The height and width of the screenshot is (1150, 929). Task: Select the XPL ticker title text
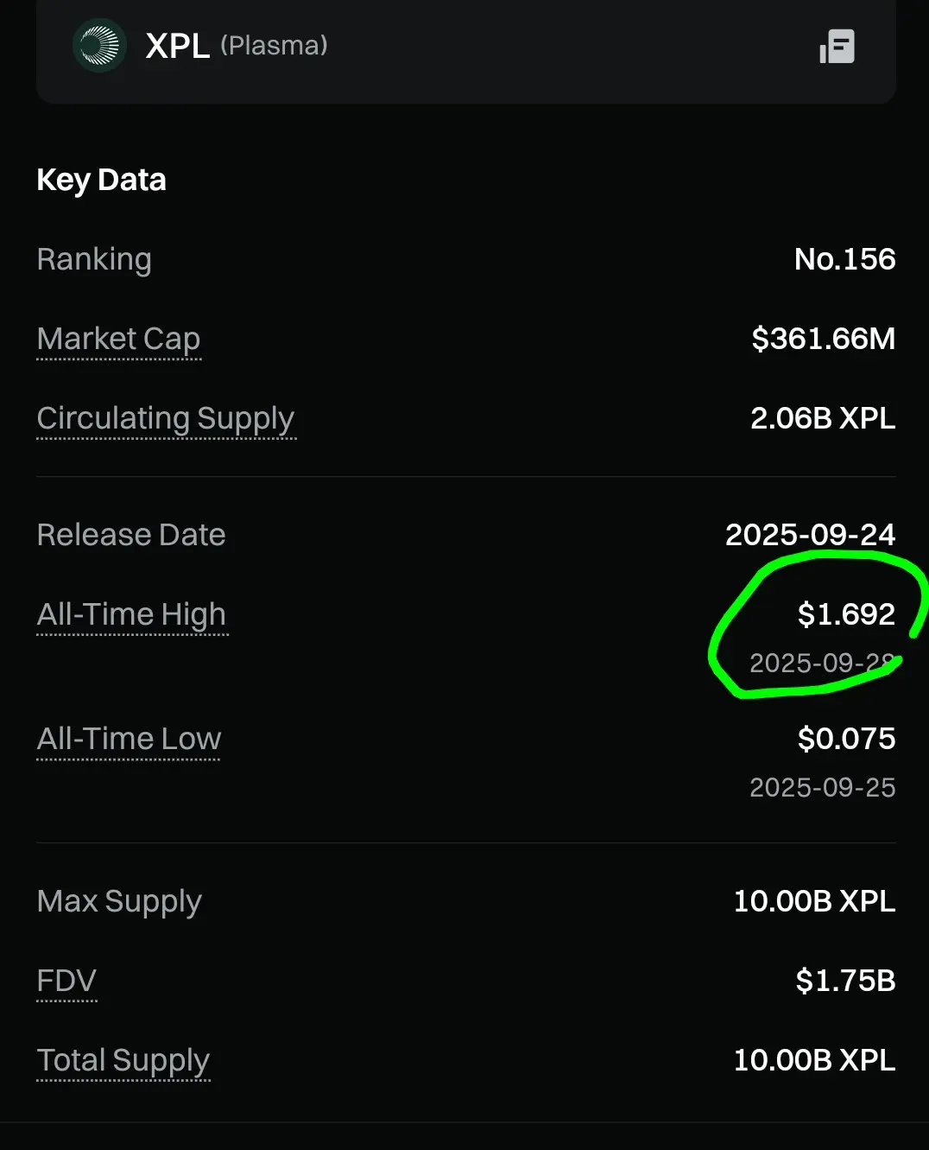click(178, 46)
